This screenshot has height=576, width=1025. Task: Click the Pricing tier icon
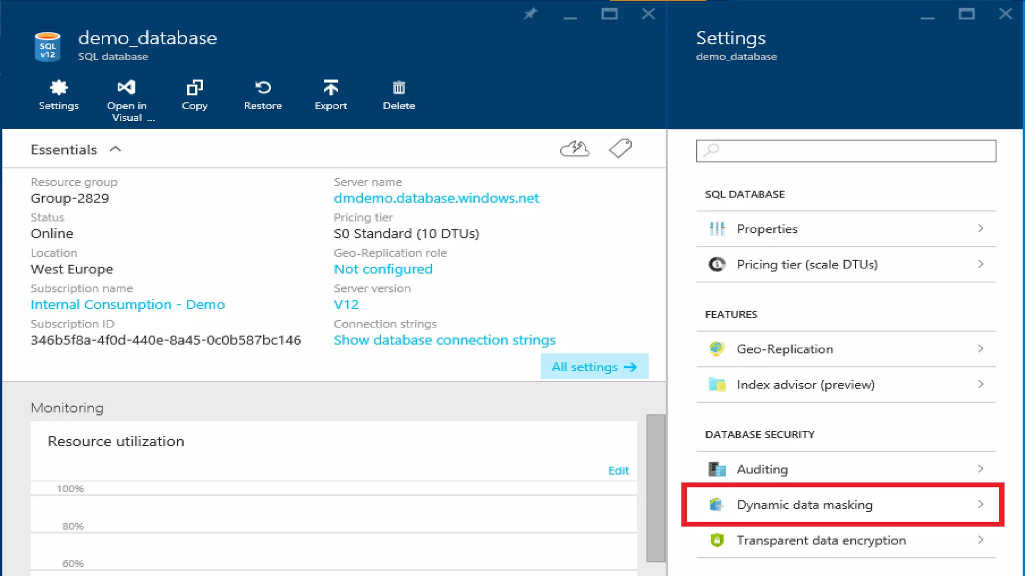[717, 264]
